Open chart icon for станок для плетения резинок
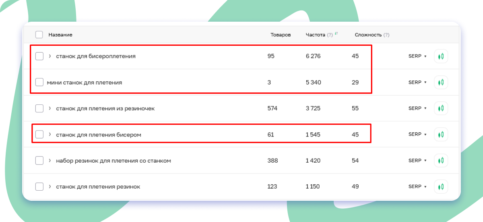Screen dimensions: 483x222 pyautogui.click(x=441, y=187)
